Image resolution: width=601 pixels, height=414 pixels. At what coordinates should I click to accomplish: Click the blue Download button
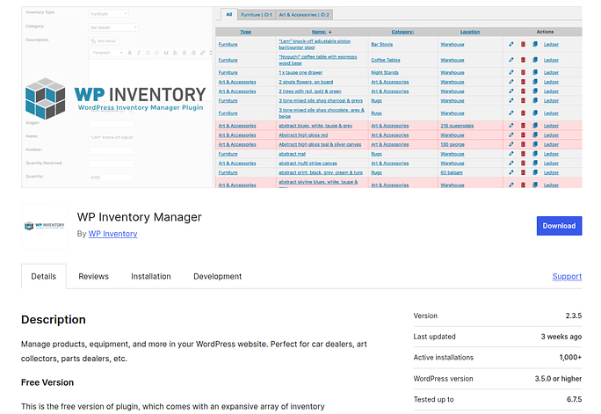pyautogui.click(x=559, y=226)
